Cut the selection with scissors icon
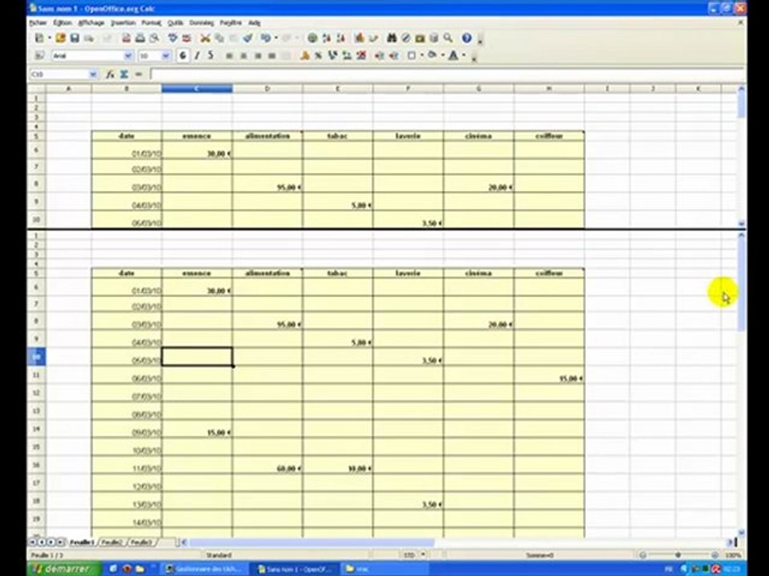The width and height of the screenshot is (769, 576). [x=205, y=38]
